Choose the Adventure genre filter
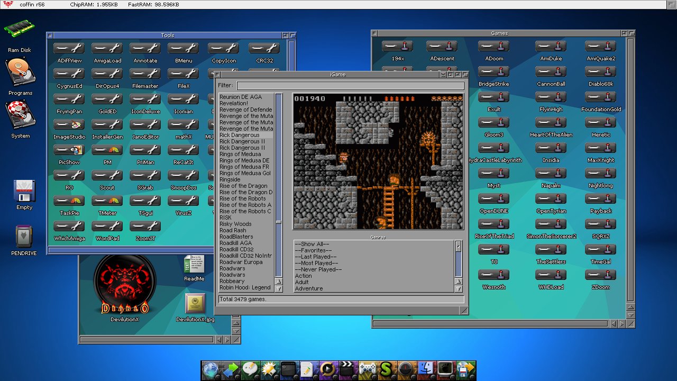The width and height of the screenshot is (677, 381). pos(309,288)
